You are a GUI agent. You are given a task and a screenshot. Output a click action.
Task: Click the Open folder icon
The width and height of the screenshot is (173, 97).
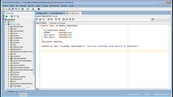(x=6, y=9)
